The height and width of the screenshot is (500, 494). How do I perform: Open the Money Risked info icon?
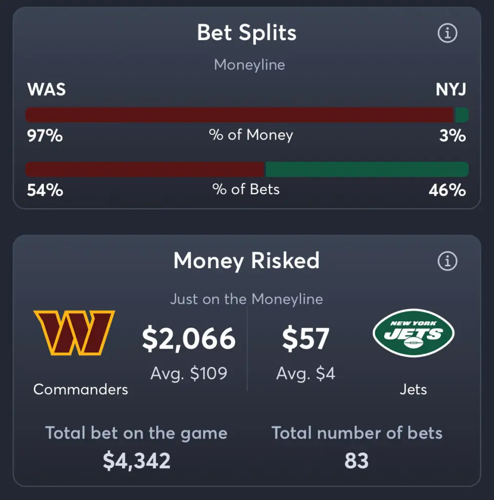(448, 261)
